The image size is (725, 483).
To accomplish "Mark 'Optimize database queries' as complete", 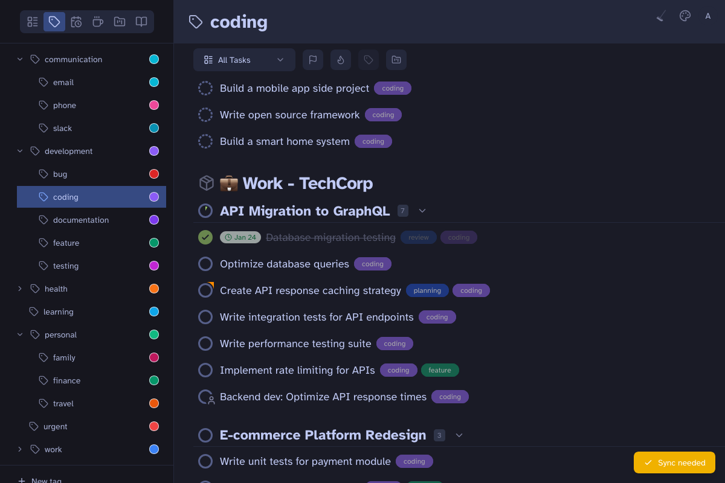I will (x=205, y=264).
